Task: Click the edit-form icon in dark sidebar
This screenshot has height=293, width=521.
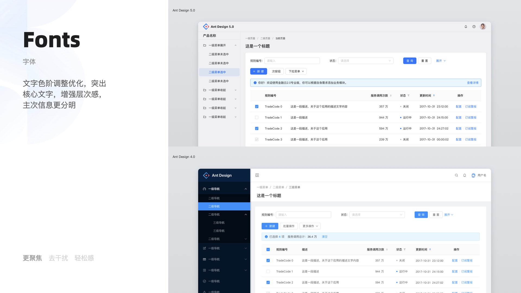Action: point(204,248)
